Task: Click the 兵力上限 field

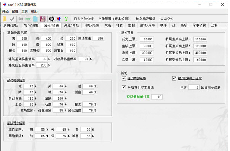Action: (147, 39)
